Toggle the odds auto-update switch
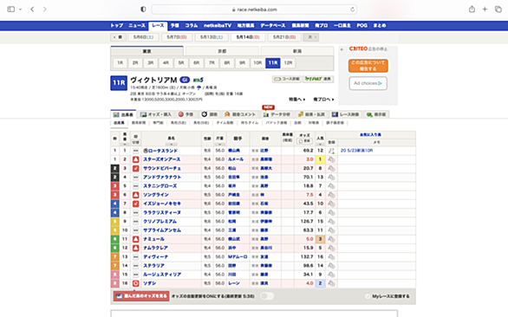This screenshot has height=317, width=508. click(x=267, y=296)
